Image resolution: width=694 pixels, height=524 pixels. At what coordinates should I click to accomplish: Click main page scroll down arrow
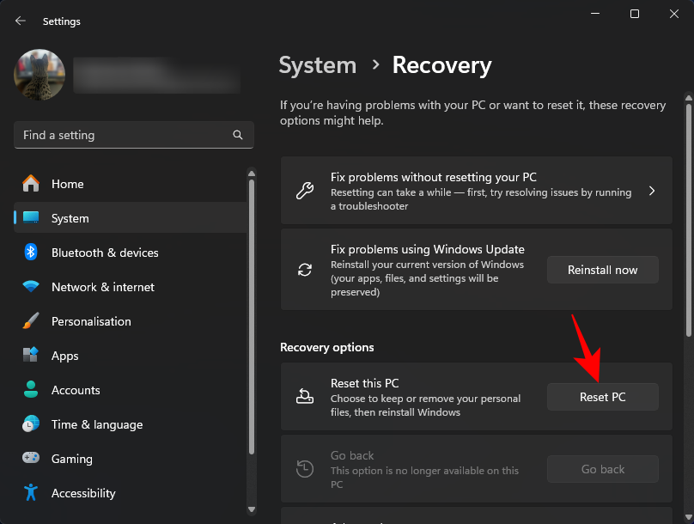click(x=688, y=517)
